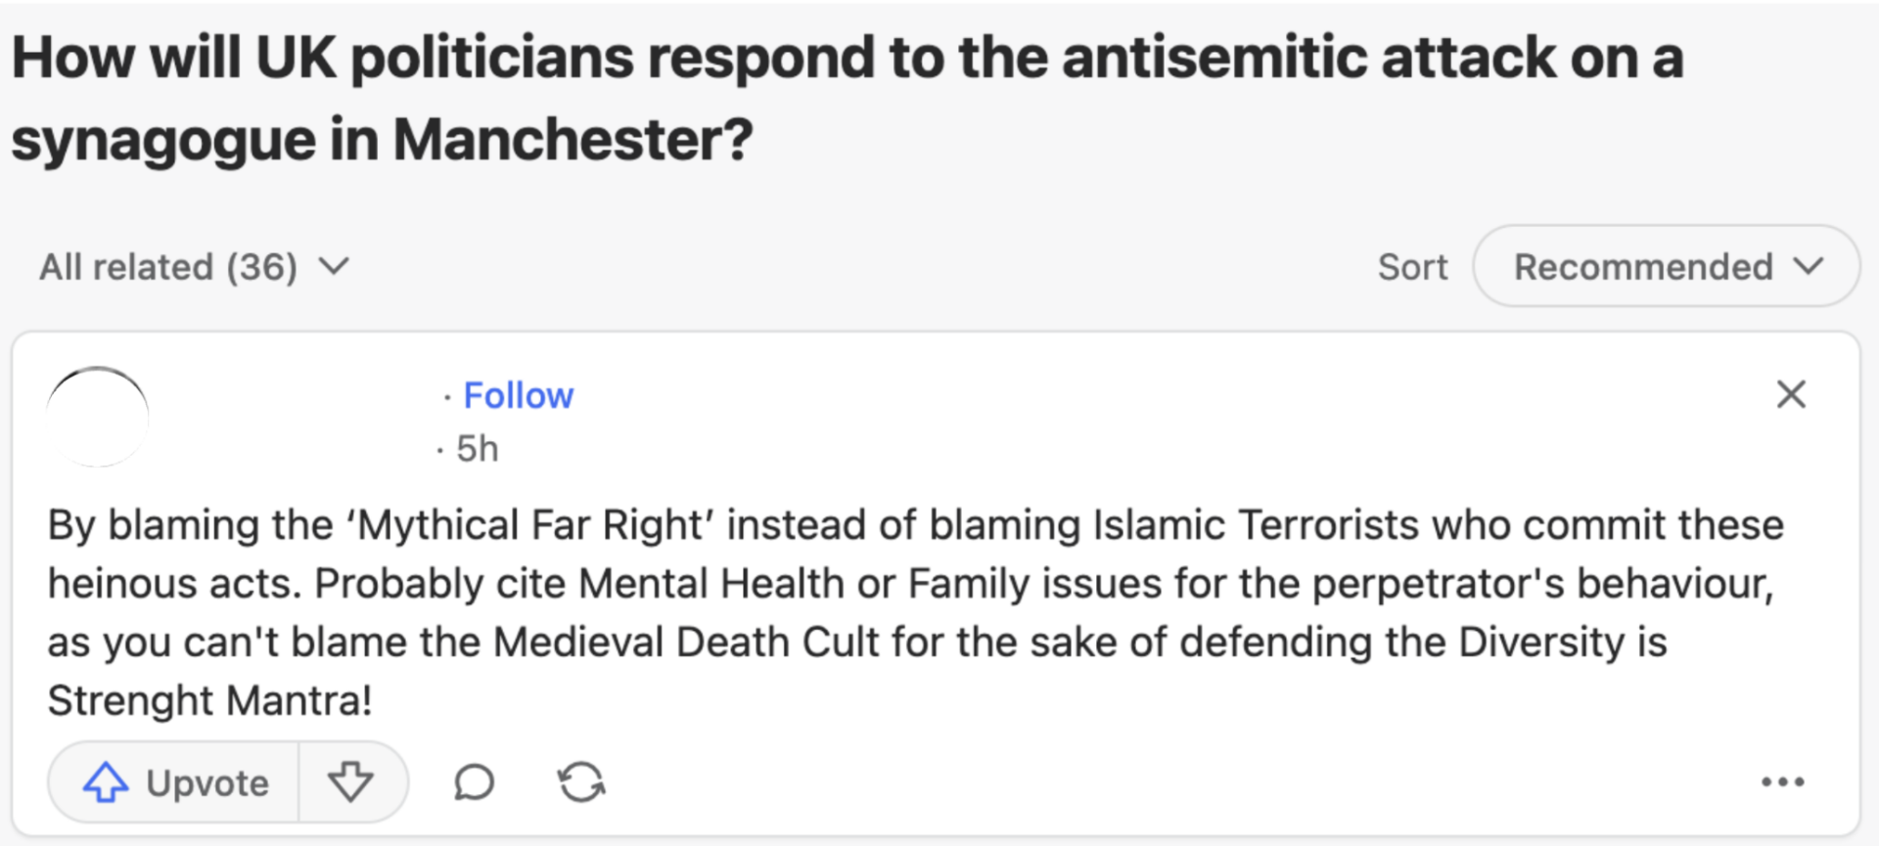Follow the answer author
1879x846 pixels.
518,395
